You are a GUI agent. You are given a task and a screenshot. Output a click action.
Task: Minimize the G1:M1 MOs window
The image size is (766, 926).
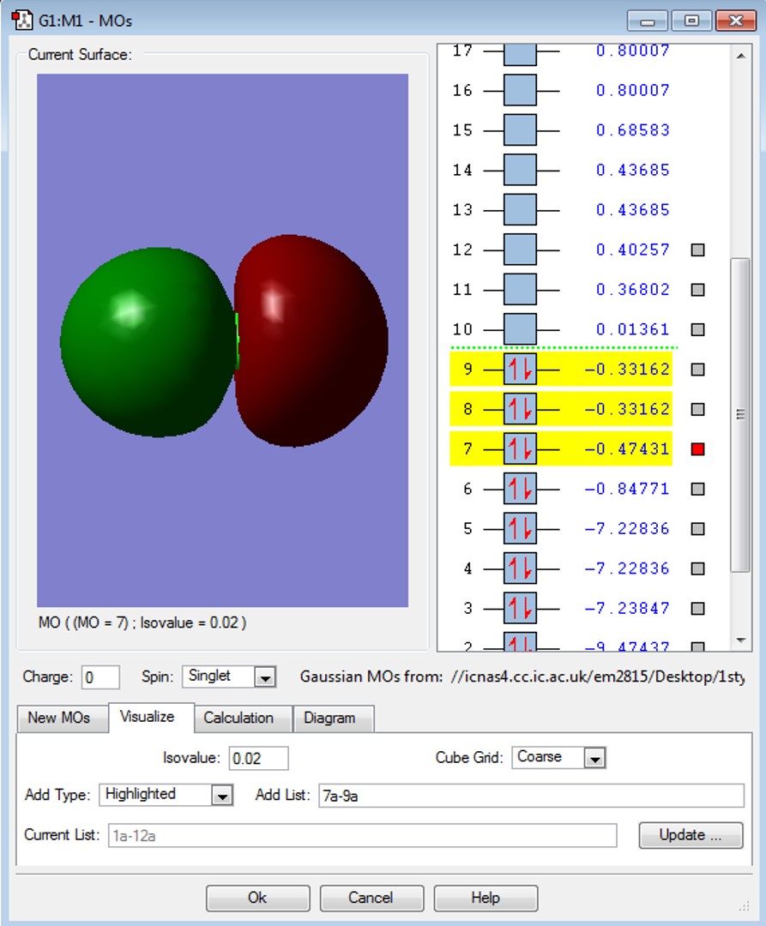[x=648, y=21]
